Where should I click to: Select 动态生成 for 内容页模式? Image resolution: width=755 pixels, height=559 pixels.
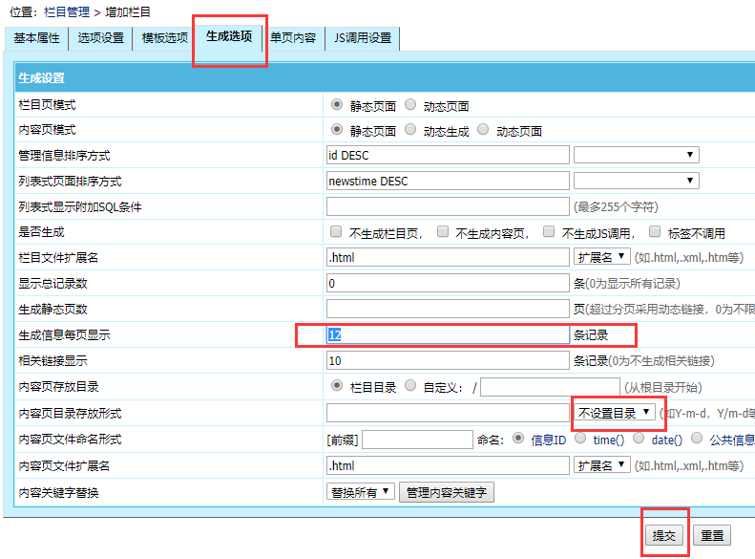pos(410,130)
